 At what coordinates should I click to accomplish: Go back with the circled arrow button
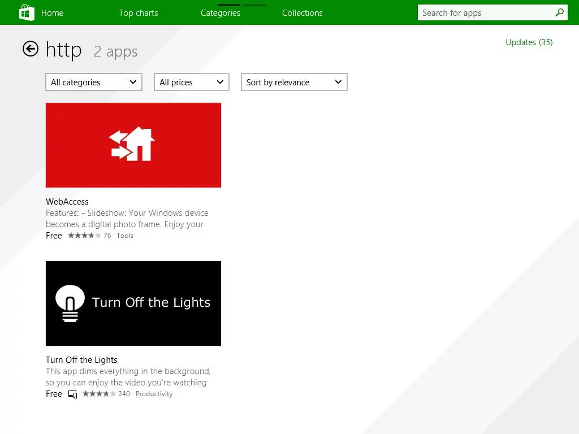point(31,49)
